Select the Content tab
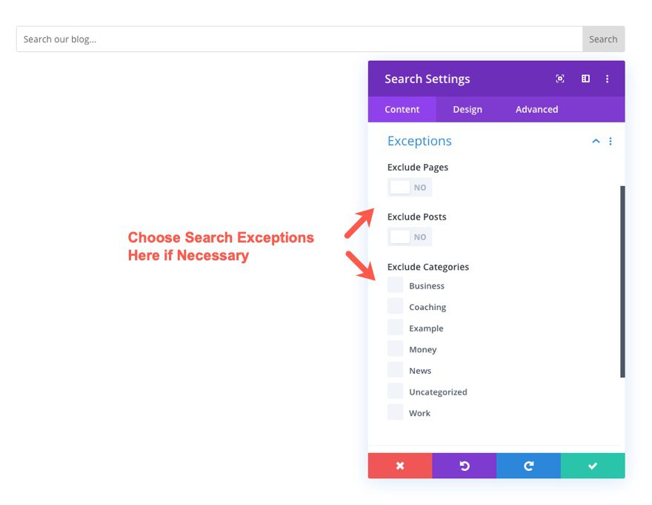 tap(402, 109)
